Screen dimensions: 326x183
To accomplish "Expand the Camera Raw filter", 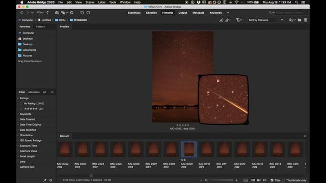I will (x=18, y=167).
